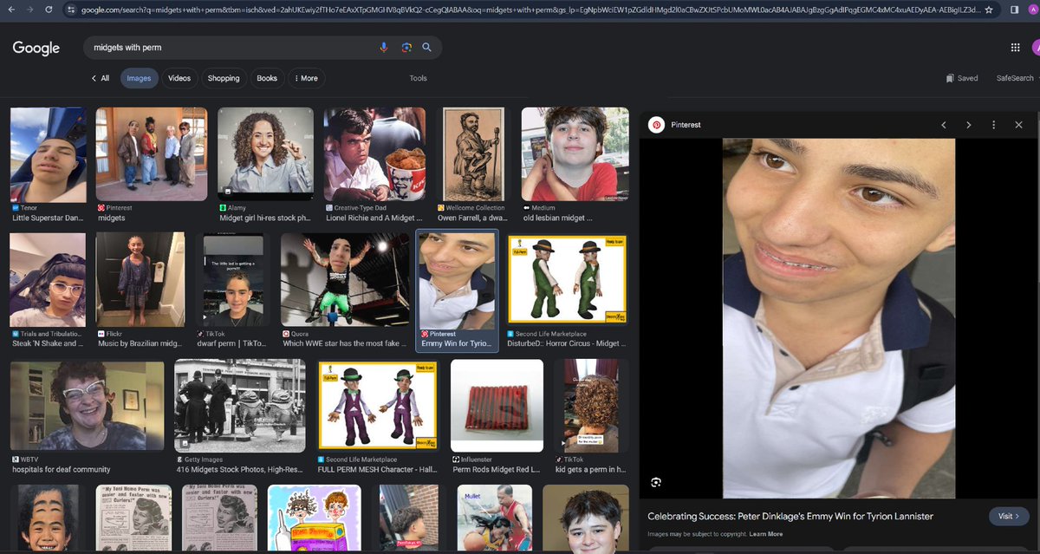Open the 'Steak 'N Shake' Trials and Tribulations thumbnail

pyautogui.click(x=48, y=279)
